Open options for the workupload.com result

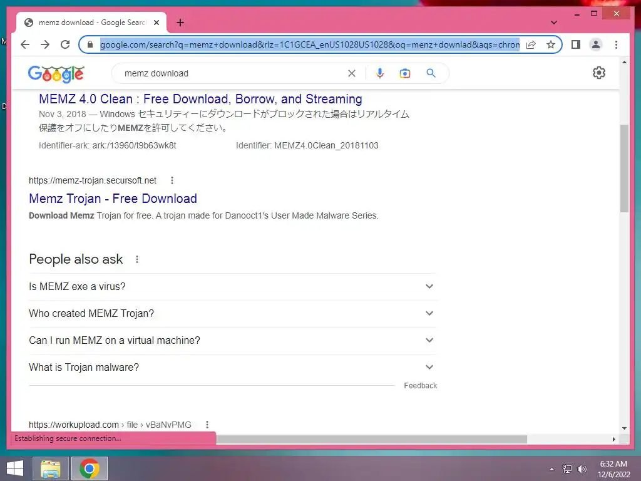207,425
